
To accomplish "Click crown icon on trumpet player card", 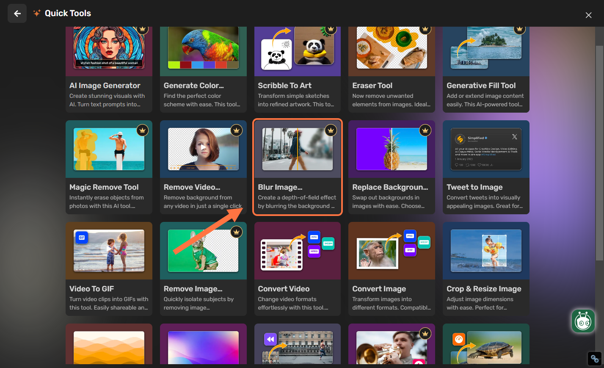I will click(425, 334).
